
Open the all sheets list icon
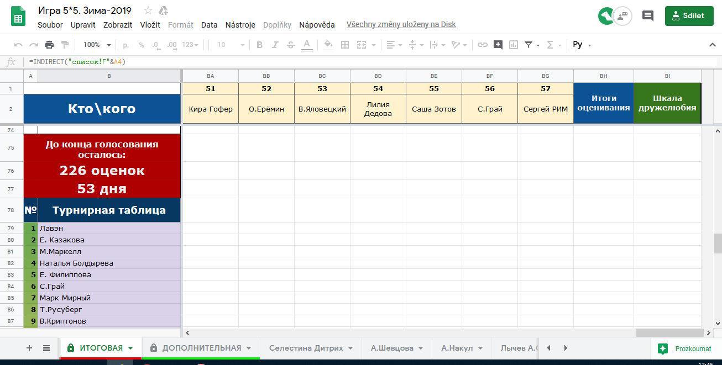pyautogui.click(x=46, y=348)
